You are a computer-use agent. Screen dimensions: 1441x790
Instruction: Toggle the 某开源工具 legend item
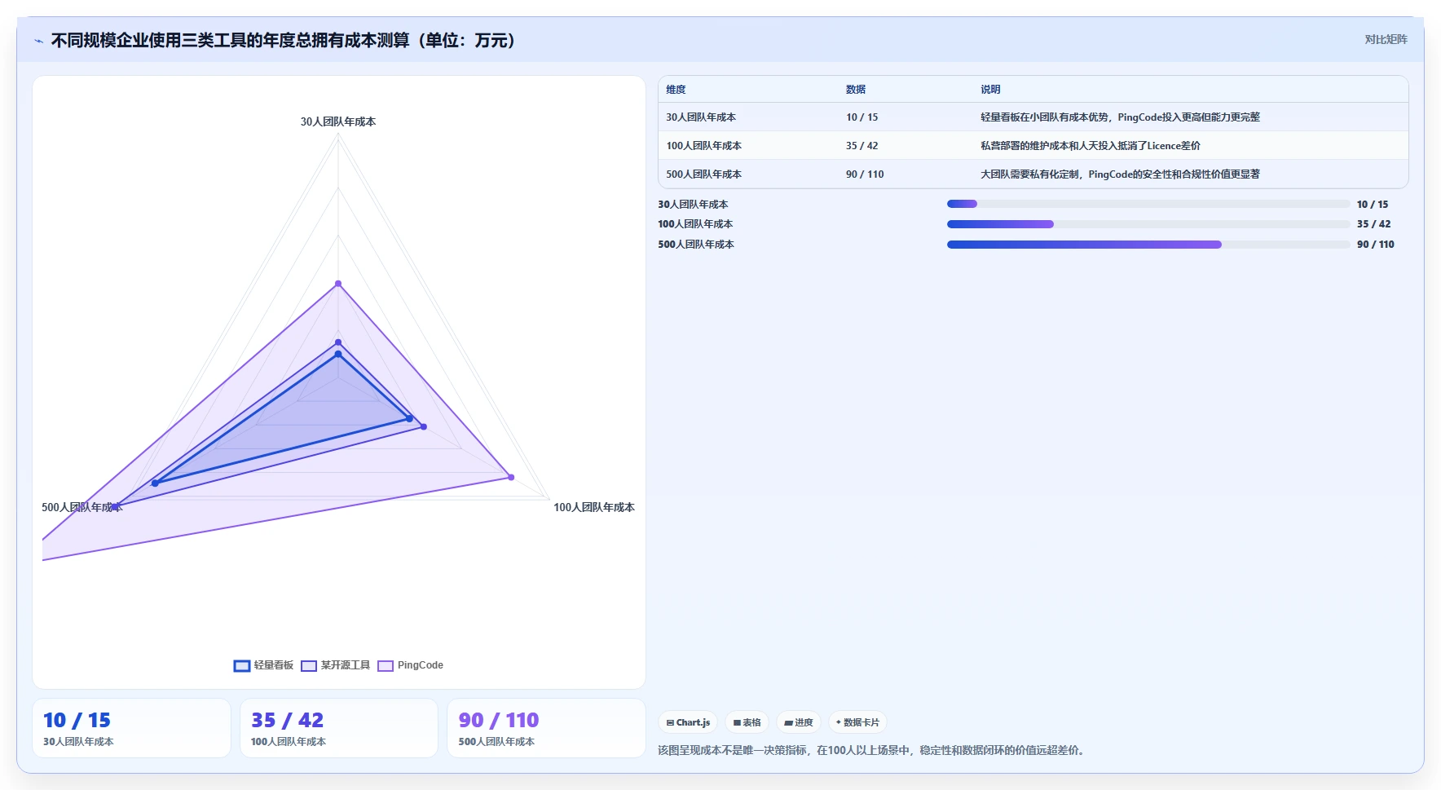(x=335, y=665)
